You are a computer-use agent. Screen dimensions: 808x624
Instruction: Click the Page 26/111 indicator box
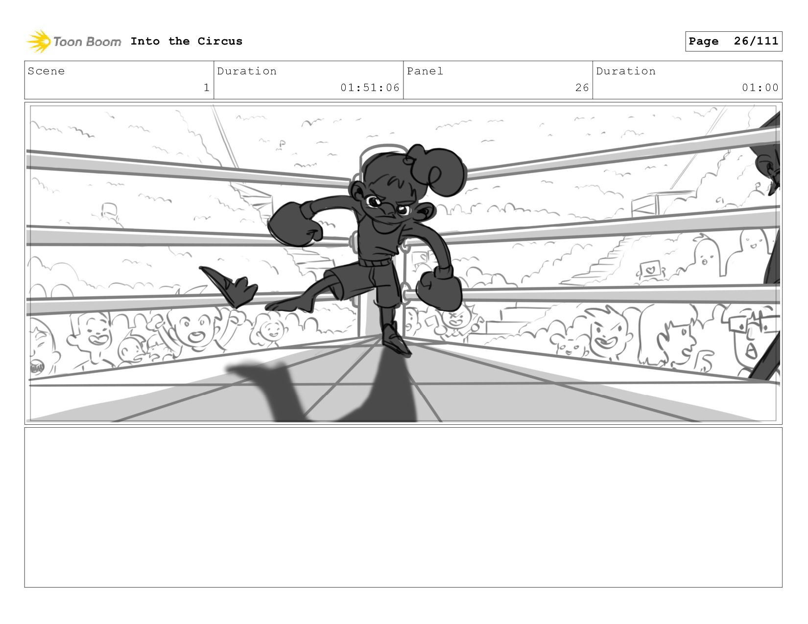click(734, 41)
